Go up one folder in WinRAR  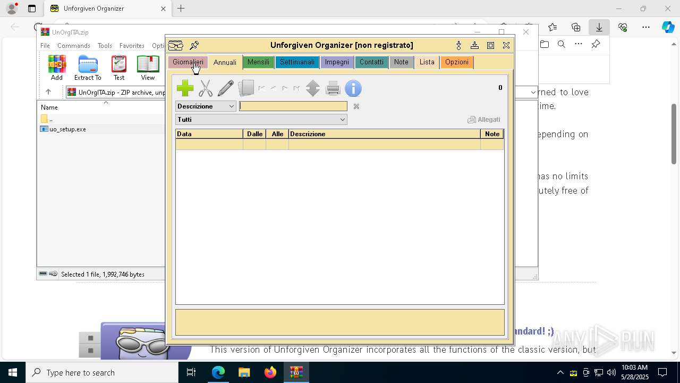pyautogui.click(x=48, y=92)
